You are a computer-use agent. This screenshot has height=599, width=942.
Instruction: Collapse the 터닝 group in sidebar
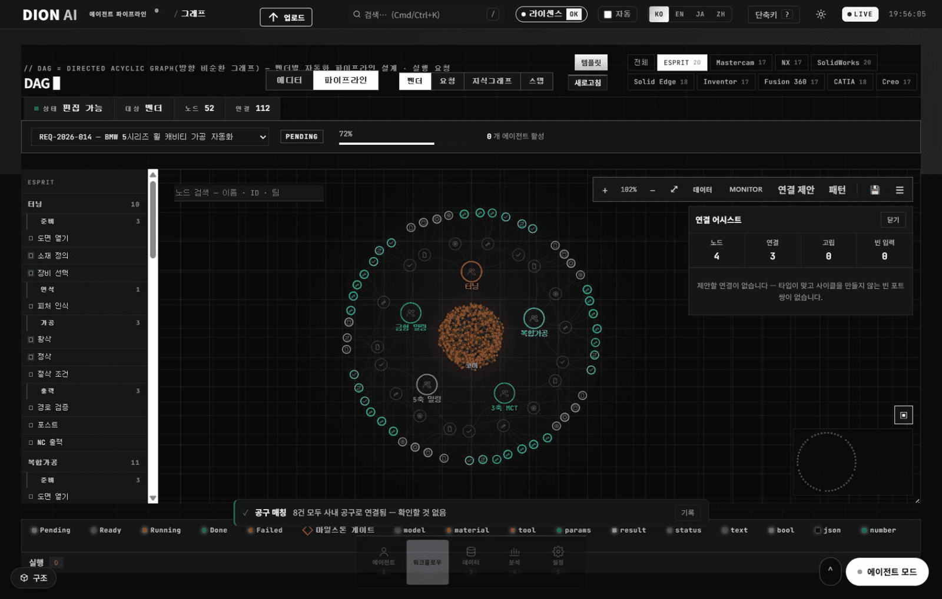84,204
